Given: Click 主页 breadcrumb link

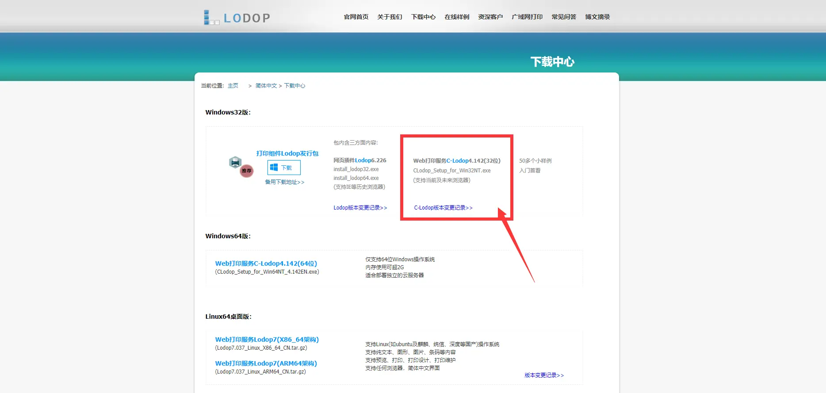Looking at the screenshot, I should click(233, 86).
